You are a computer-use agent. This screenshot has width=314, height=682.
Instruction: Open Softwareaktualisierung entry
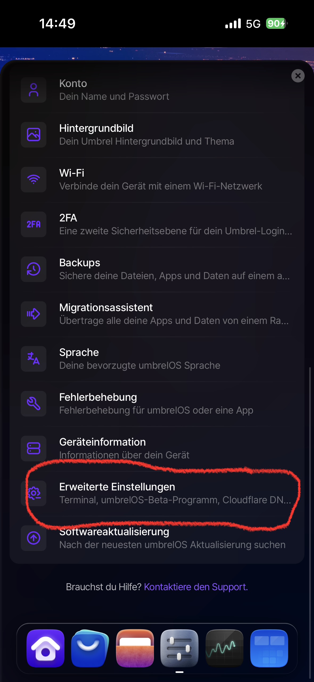(160, 538)
